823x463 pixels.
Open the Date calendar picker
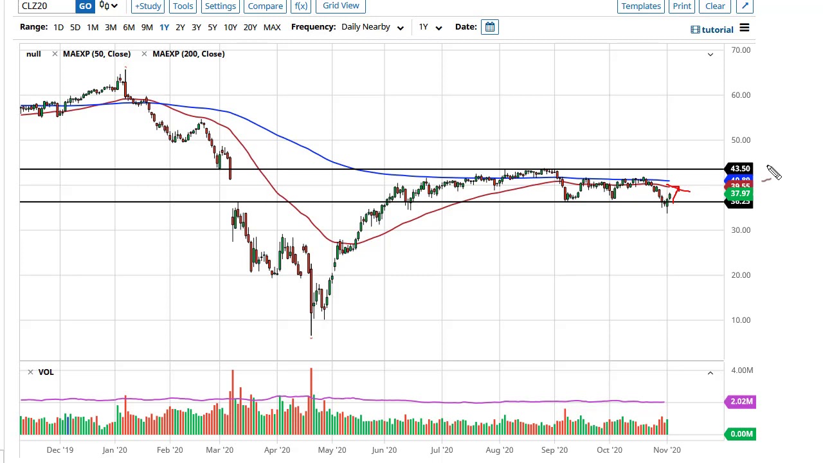click(x=489, y=27)
